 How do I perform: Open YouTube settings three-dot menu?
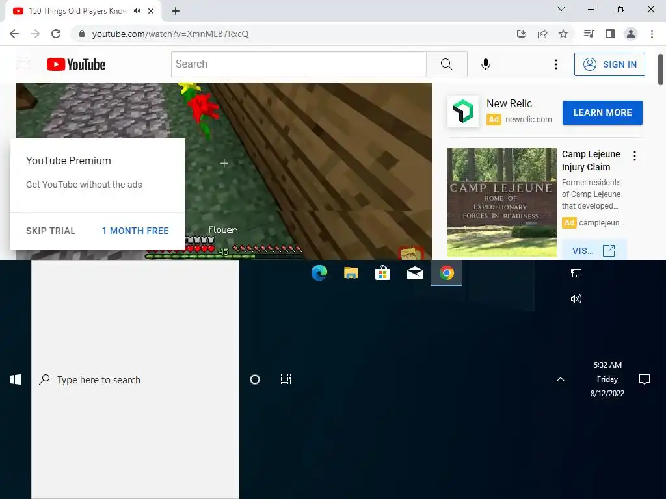555,64
